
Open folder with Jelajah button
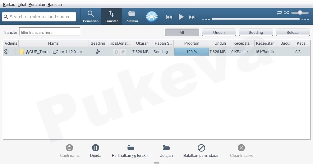[x=166, y=151]
